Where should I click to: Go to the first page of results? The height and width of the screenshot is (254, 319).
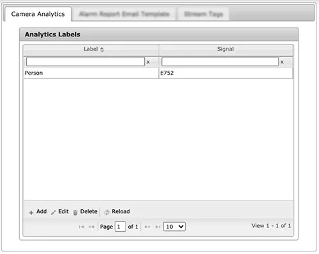coord(81,227)
